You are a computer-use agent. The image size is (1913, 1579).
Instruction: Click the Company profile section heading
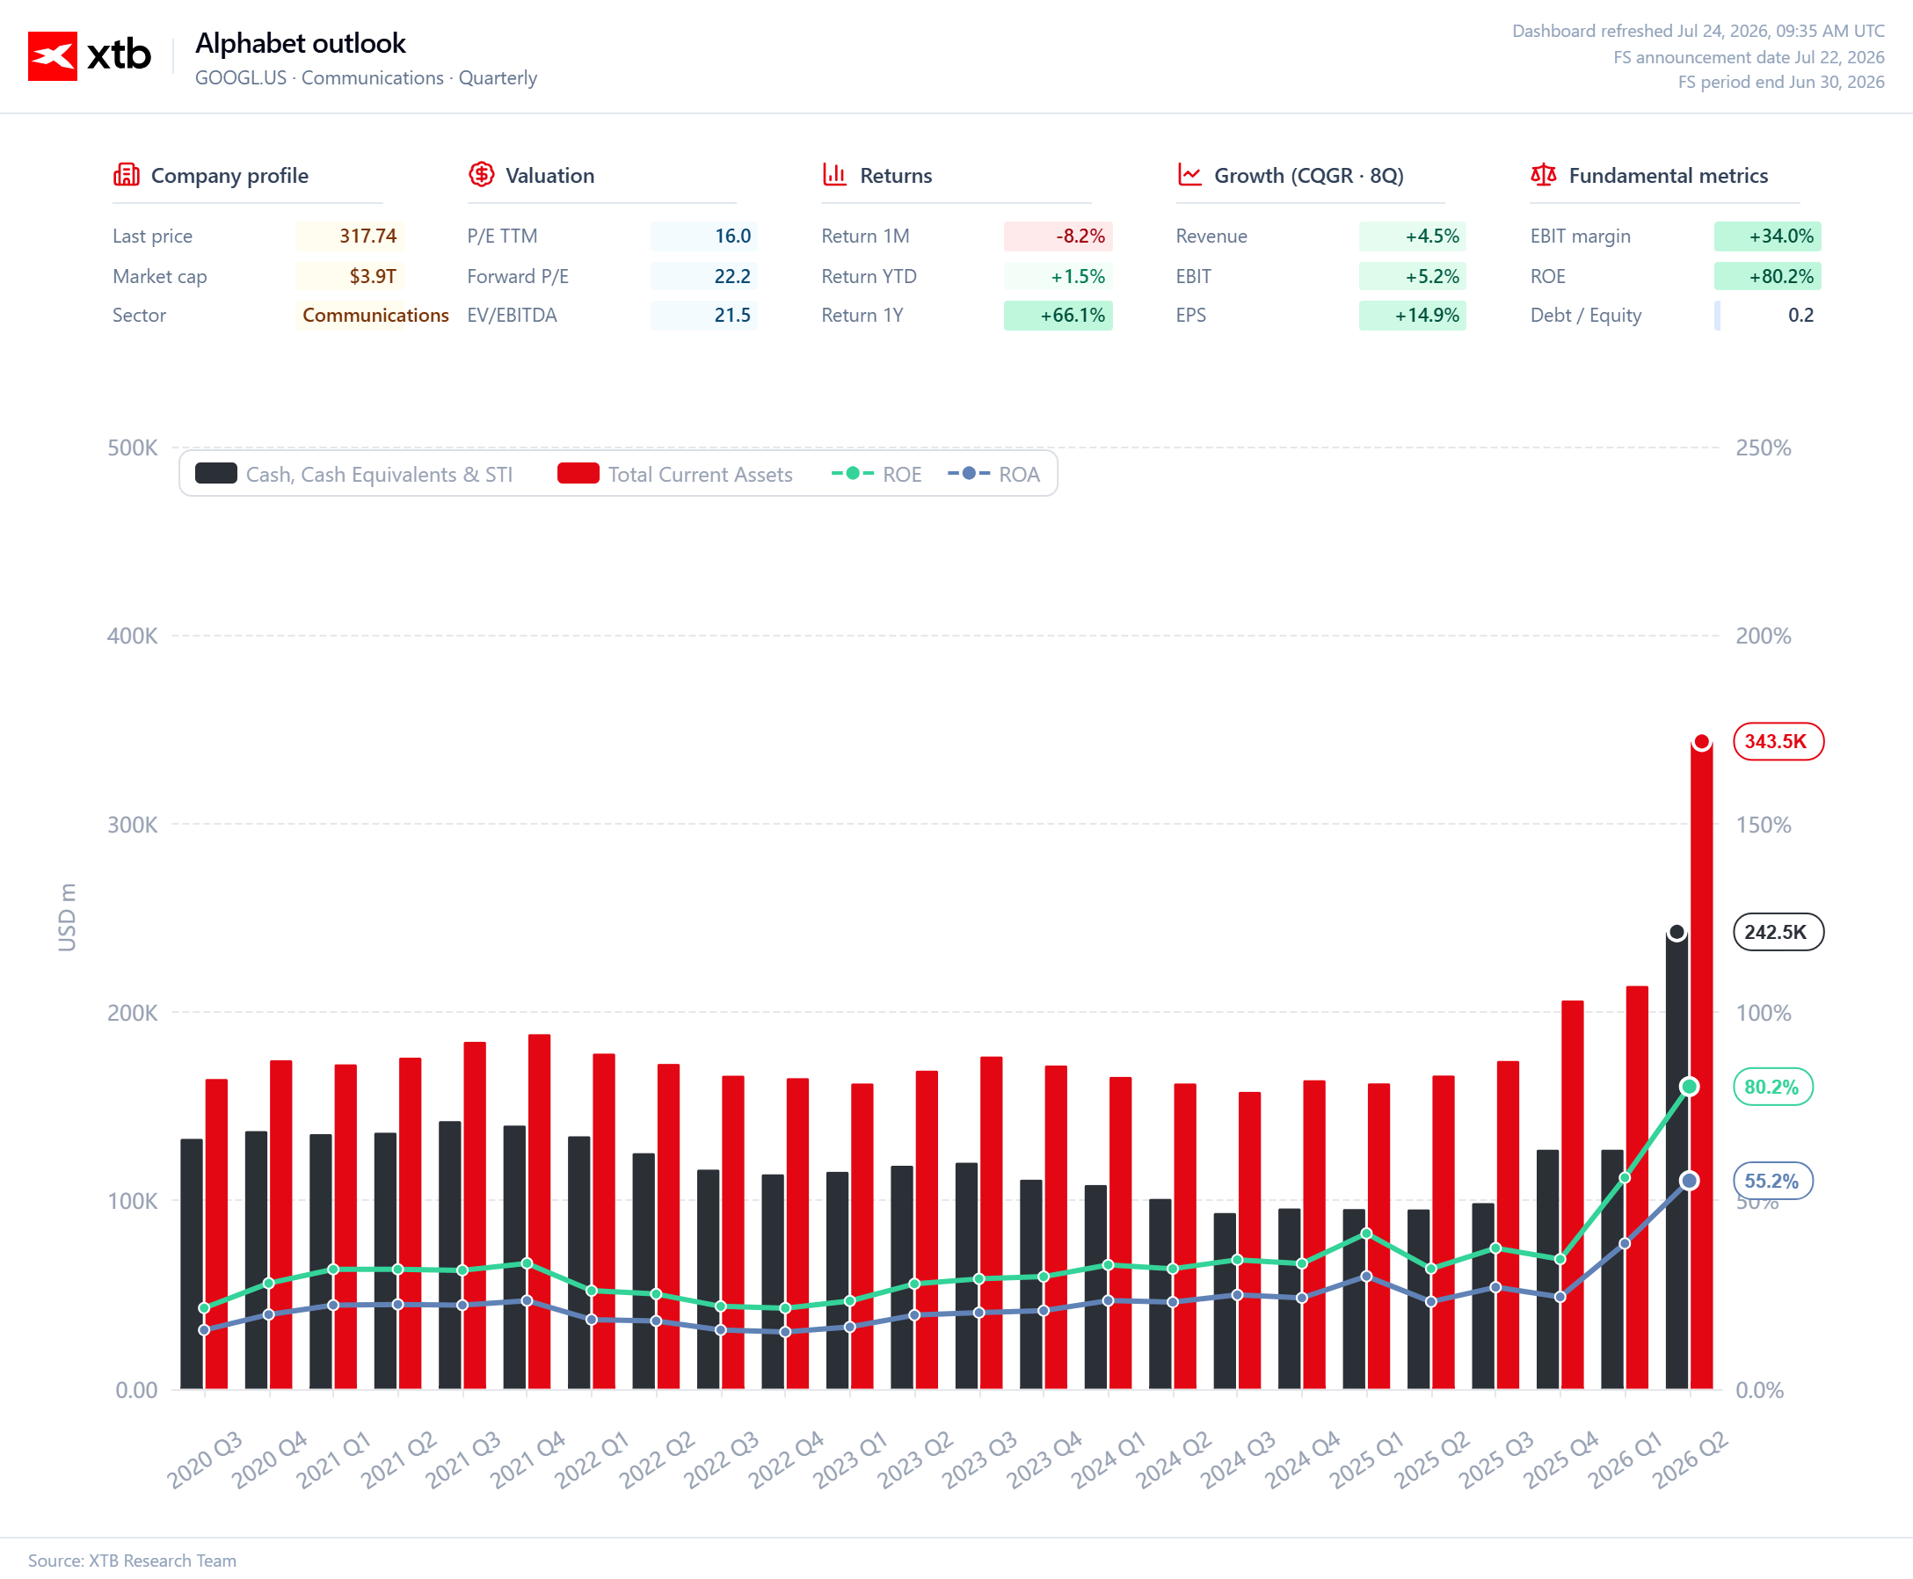point(229,176)
